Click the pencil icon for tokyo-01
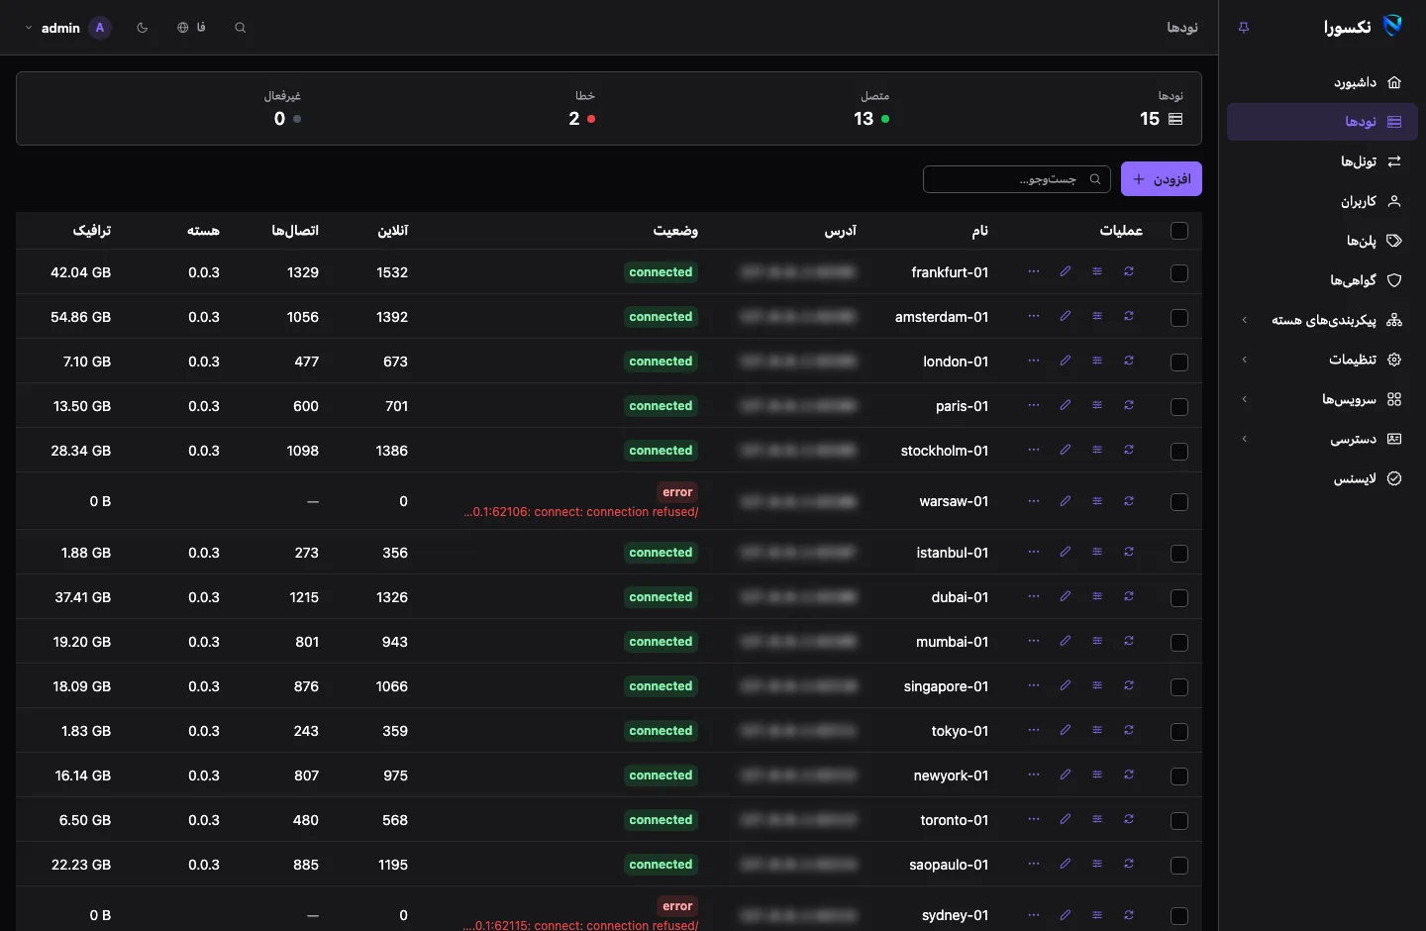 (1066, 730)
